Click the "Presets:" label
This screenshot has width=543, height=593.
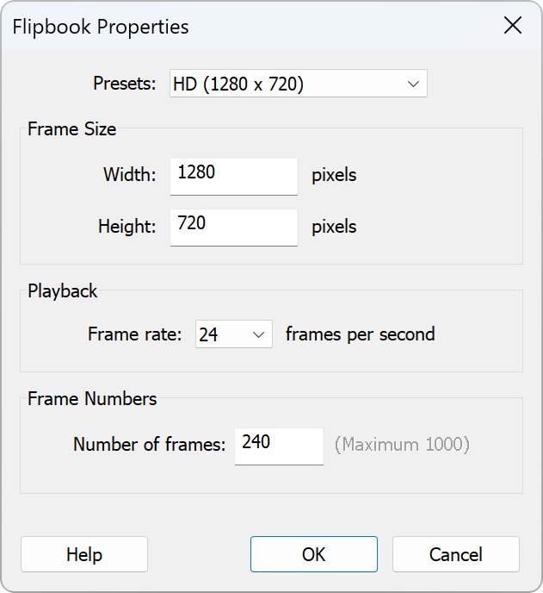pyautogui.click(x=125, y=84)
